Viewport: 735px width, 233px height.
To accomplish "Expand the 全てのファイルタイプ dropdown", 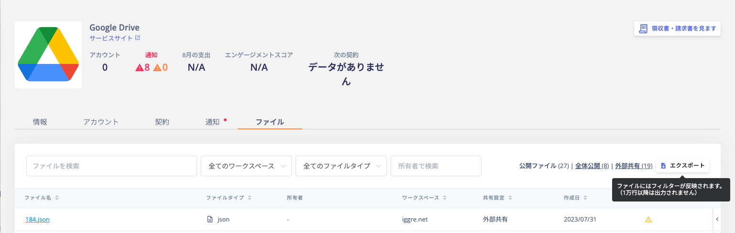I will [x=341, y=166].
